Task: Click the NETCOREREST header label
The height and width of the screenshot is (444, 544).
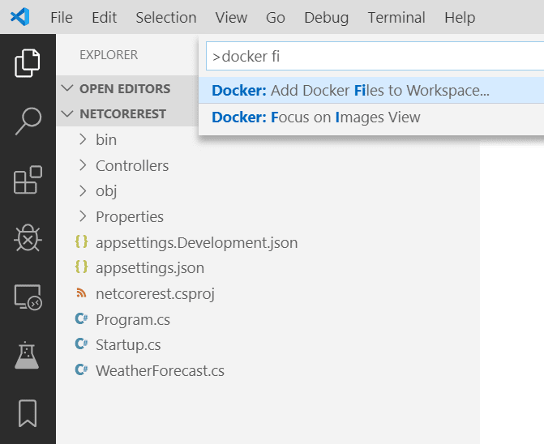Action: click(x=122, y=114)
